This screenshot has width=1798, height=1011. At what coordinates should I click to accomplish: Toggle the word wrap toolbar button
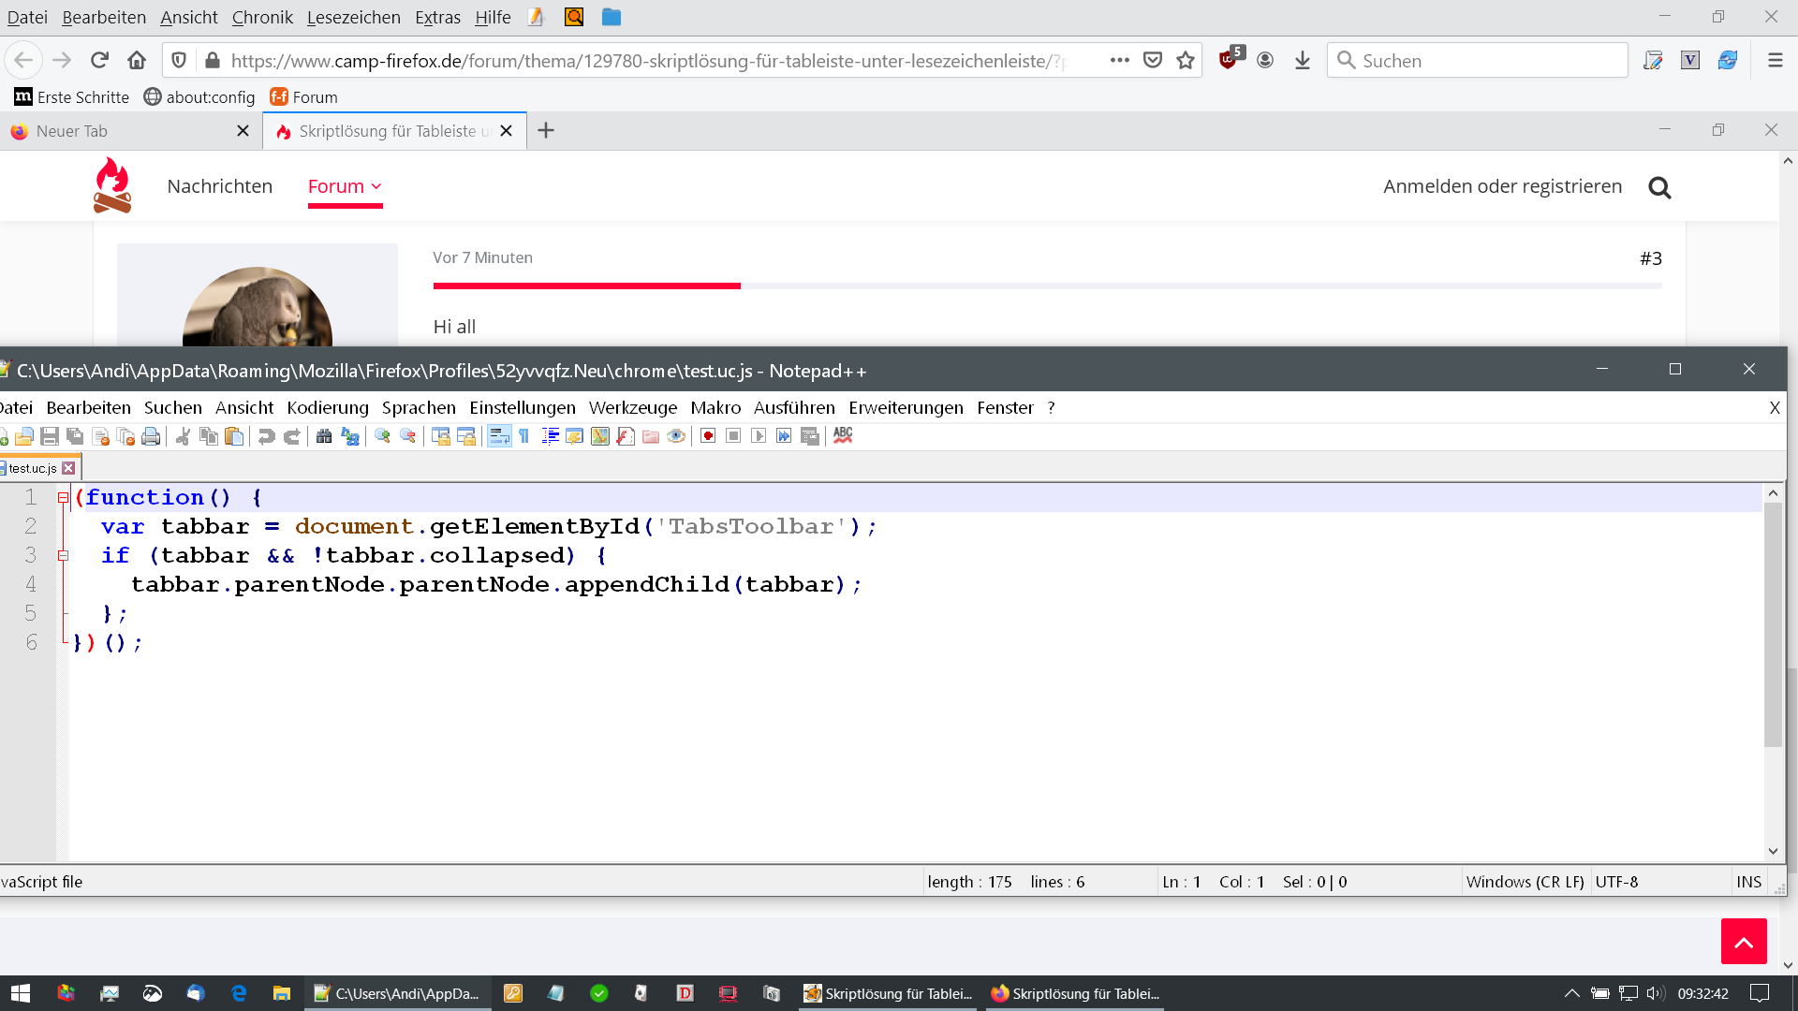(499, 436)
